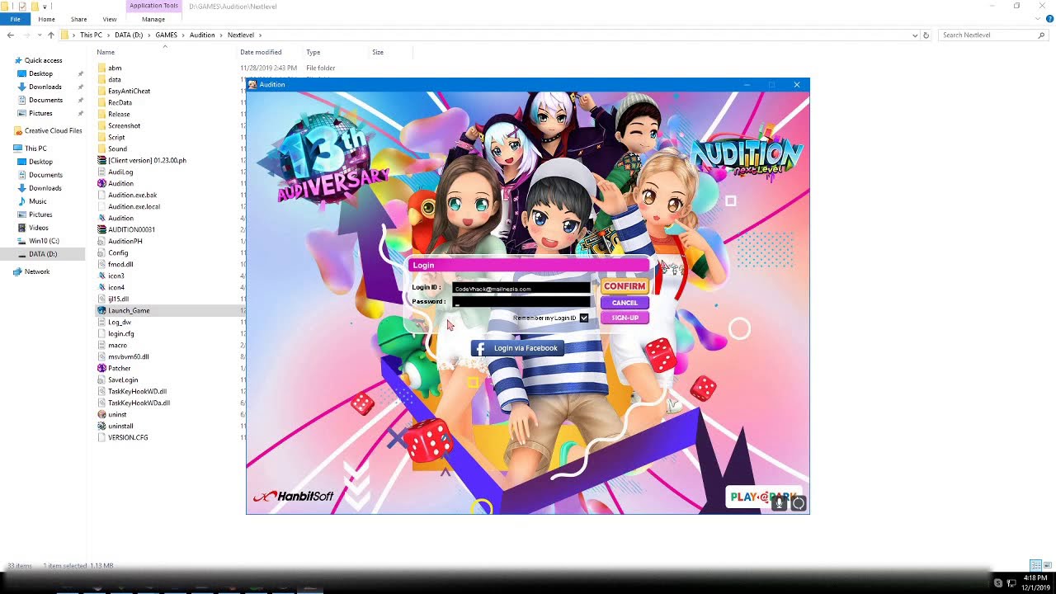Switch to View ribbon tab
The height and width of the screenshot is (594, 1056).
point(110,19)
